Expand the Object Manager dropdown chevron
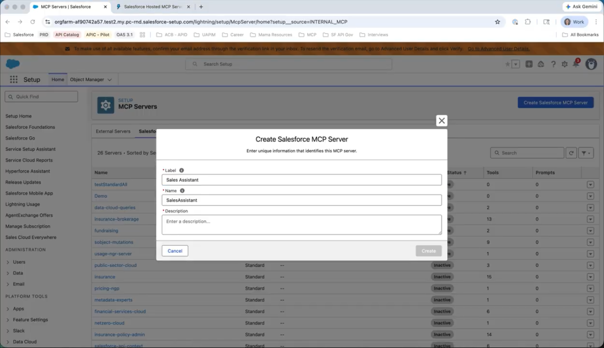The width and height of the screenshot is (604, 348). click(110, 80)
